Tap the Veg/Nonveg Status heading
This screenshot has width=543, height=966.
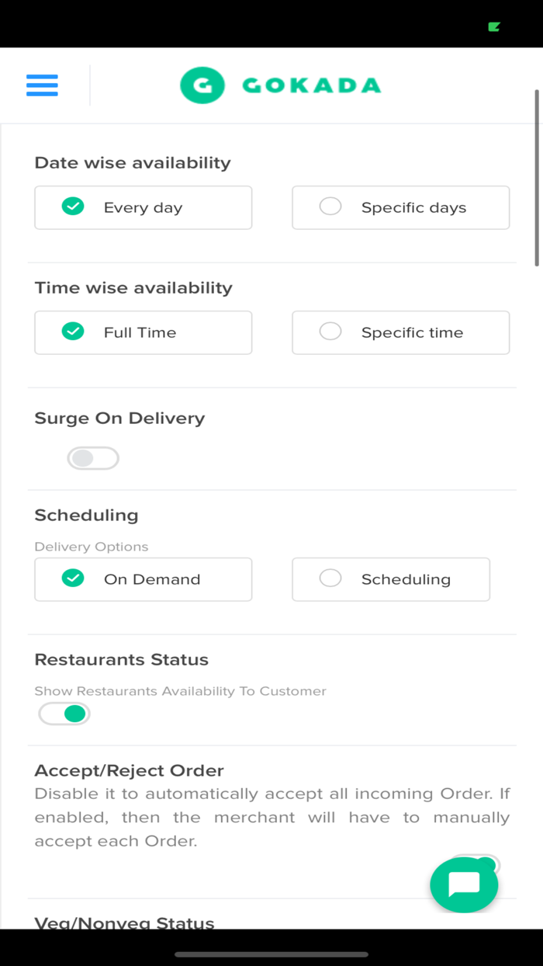pyautogui.click(x=124, y=923)
